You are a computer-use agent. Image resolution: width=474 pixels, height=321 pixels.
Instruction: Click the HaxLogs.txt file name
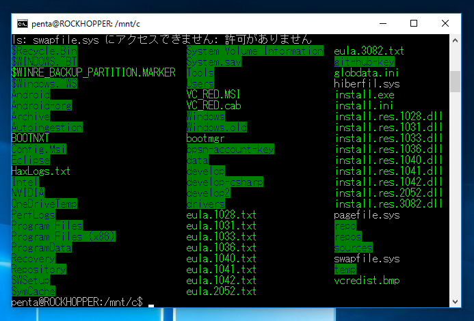41,171
